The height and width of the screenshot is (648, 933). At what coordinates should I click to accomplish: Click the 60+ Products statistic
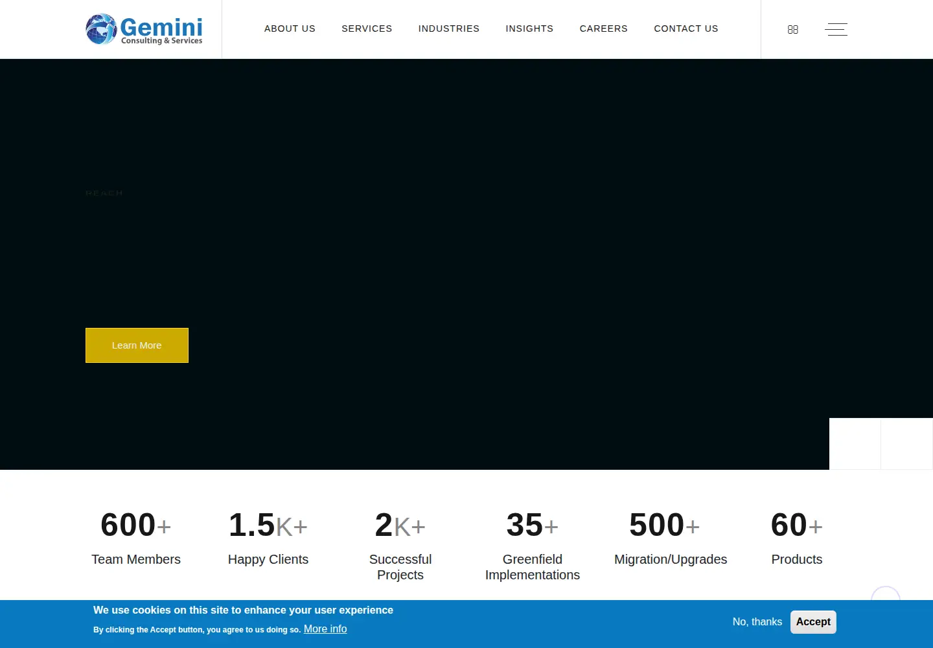tap(797, 537)
